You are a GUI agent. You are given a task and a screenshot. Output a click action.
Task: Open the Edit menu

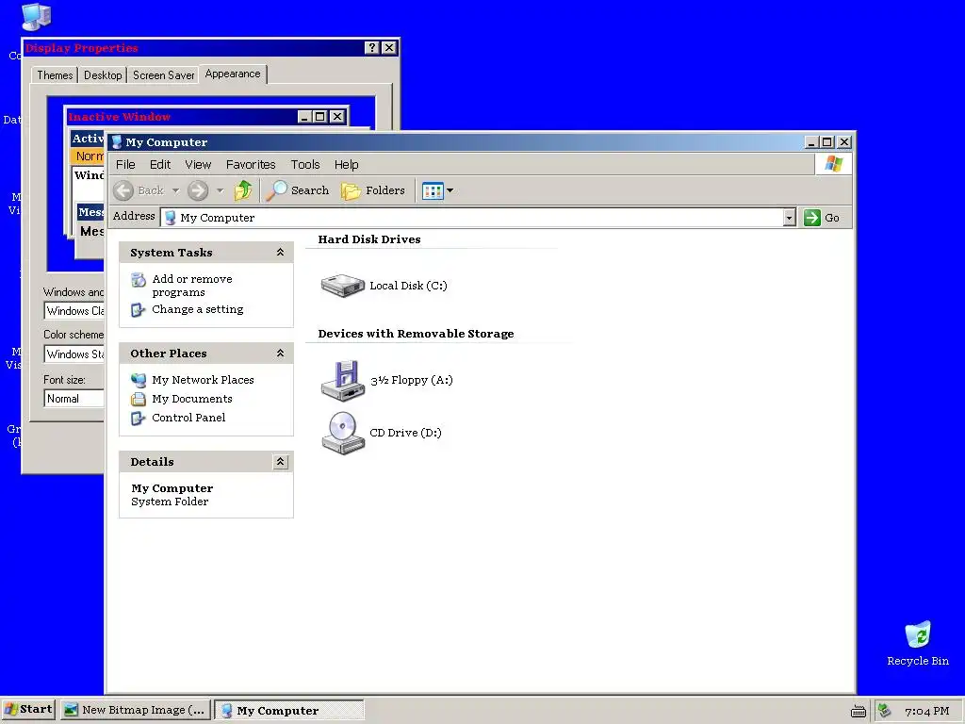[160, 164]
